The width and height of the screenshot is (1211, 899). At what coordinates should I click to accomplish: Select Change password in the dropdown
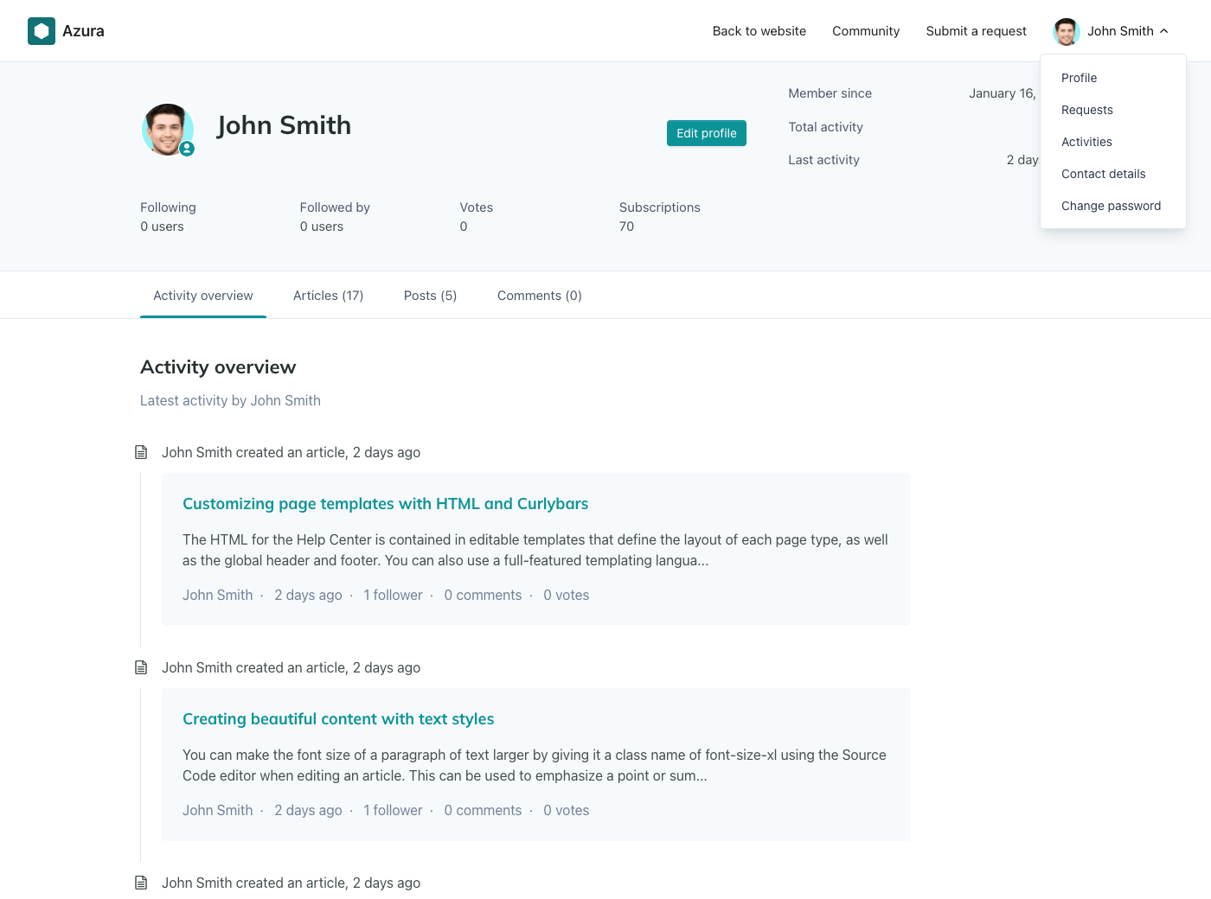(x=1111, y=206)
